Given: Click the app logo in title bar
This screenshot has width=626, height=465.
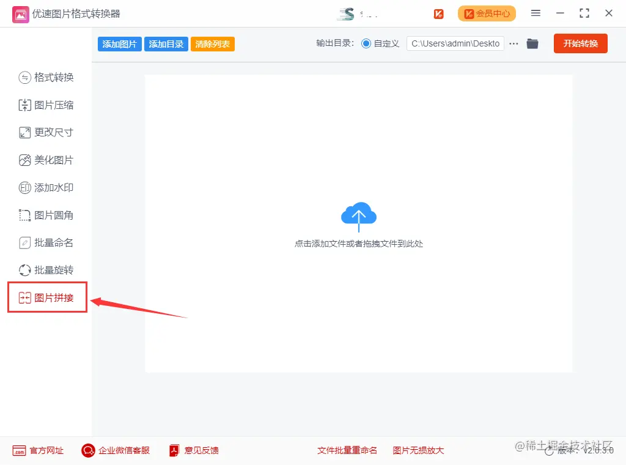Looking at the screenshot, I should tap(21, 15).
